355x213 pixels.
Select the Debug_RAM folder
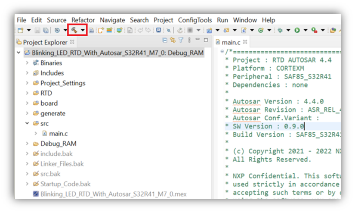58,144
